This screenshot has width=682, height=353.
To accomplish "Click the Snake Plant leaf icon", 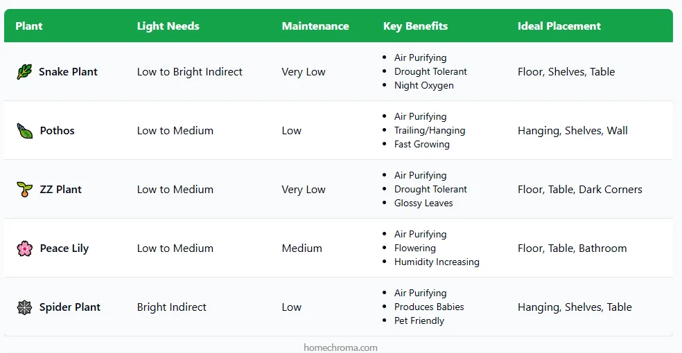I will coord(24,72).
